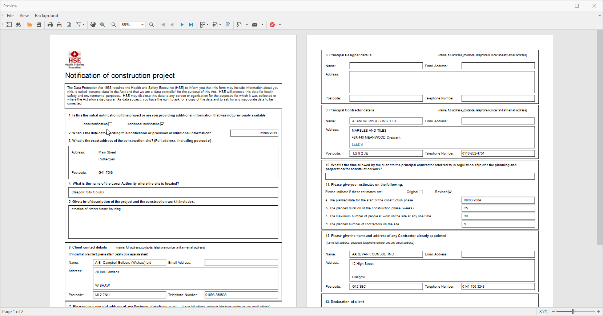Go to the first page
The height and width of the screenshot is (316, 603).
pyautogui.click(x=162, y=25)
